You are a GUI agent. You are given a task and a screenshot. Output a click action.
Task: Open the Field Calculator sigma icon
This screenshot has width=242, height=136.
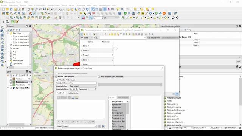(109, 9)
